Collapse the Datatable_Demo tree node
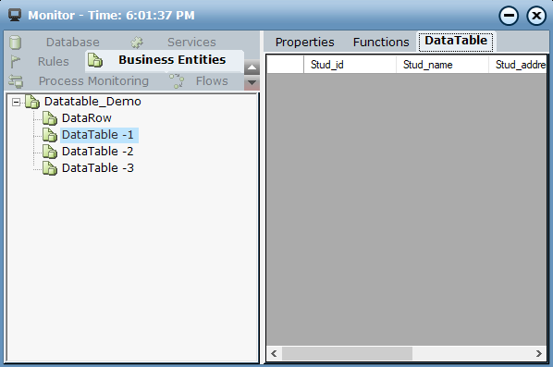Image resolution: width=553 pixels, height=367 pixels. [x=16, y=103]
